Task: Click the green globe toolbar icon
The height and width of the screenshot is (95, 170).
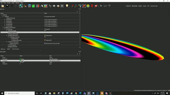Action: (x=21, y=6)
